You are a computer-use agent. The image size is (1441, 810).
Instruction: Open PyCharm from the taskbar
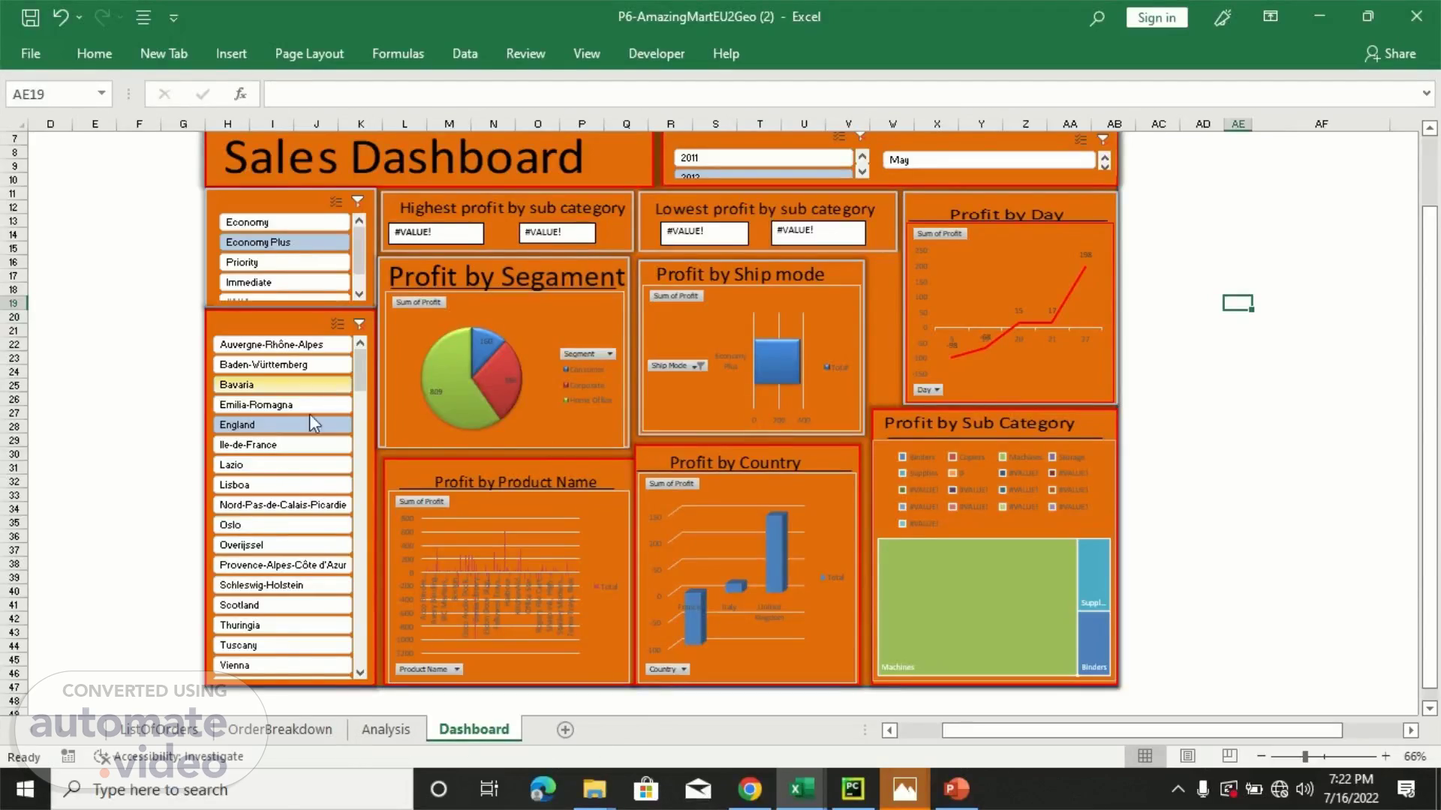853,789
